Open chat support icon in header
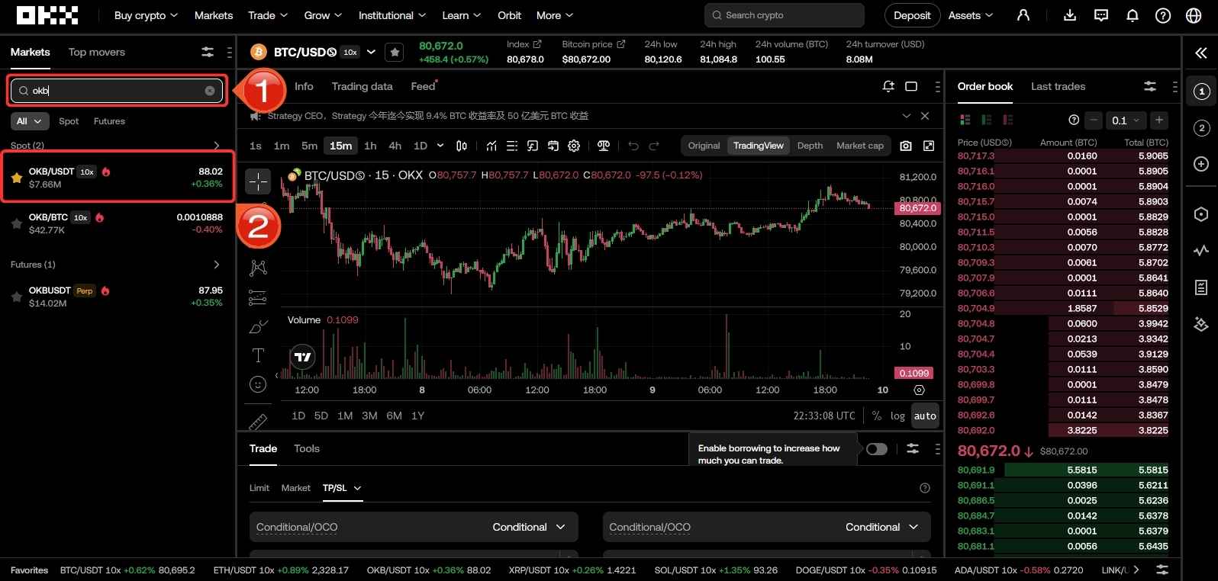 click(x=1101, y=15)
